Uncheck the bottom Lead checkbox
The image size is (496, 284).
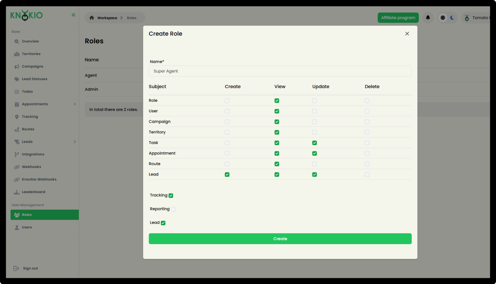(163, 223)
